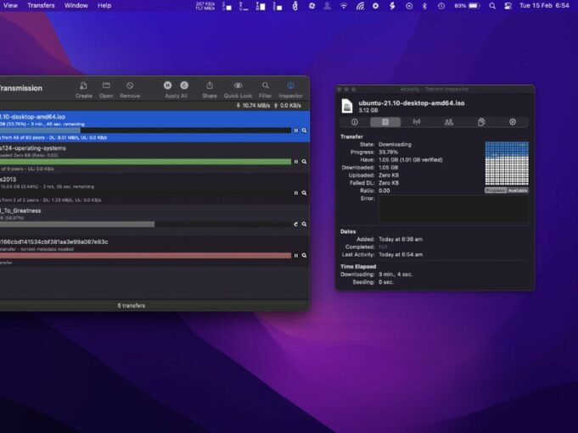Click the Time Machine clock menu icon

[441, 6]
